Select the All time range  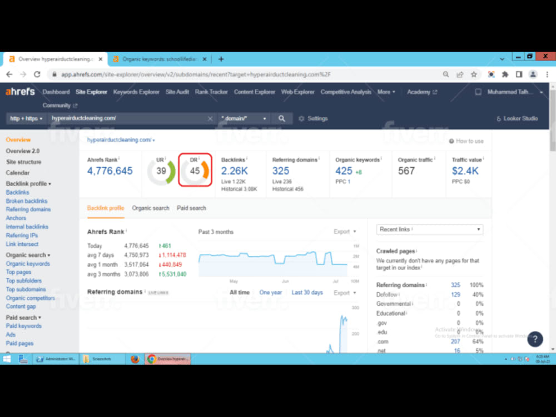pos(239,292)
